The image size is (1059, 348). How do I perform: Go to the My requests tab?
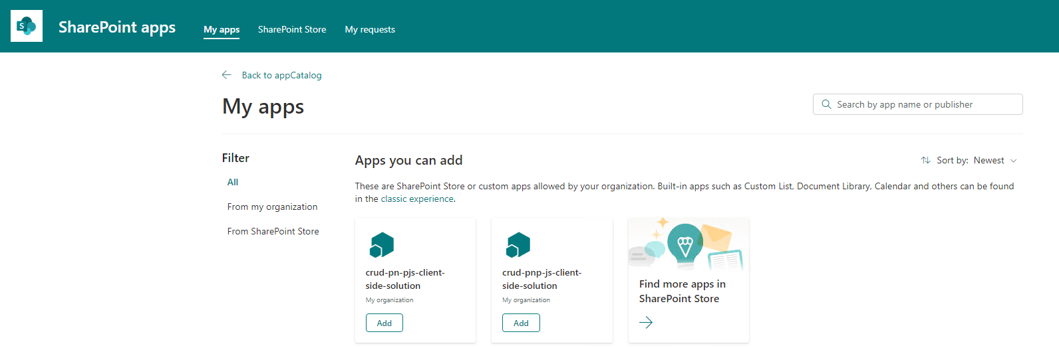370,29
